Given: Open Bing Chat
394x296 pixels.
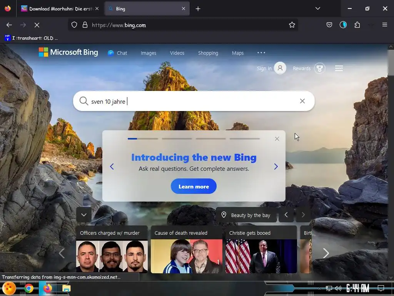Looking at the screenshot, I should [x=117, y=53].
